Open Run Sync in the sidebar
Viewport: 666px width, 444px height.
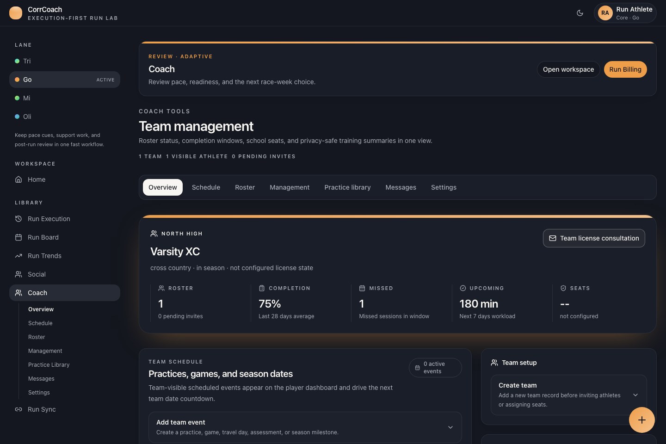pos(65,409)
